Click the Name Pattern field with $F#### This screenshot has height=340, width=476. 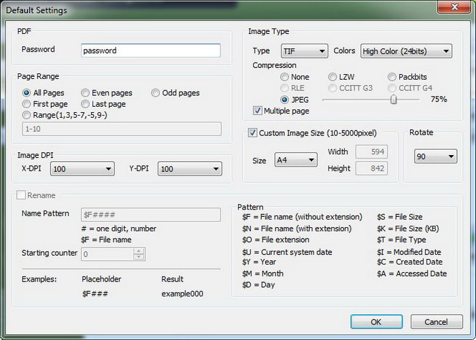[x=150, y=215]
